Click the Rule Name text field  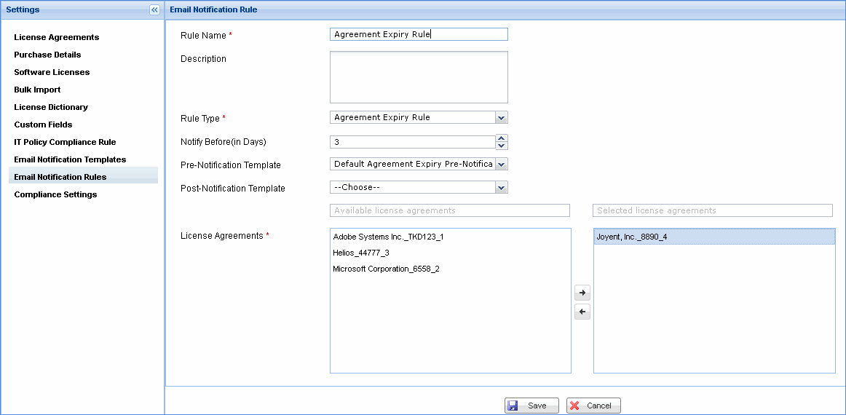click(419, 34)
